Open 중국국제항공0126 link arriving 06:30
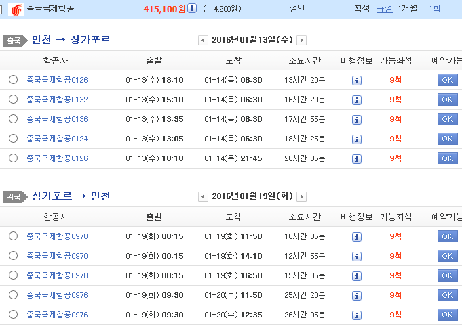 [x=57, y=80]
